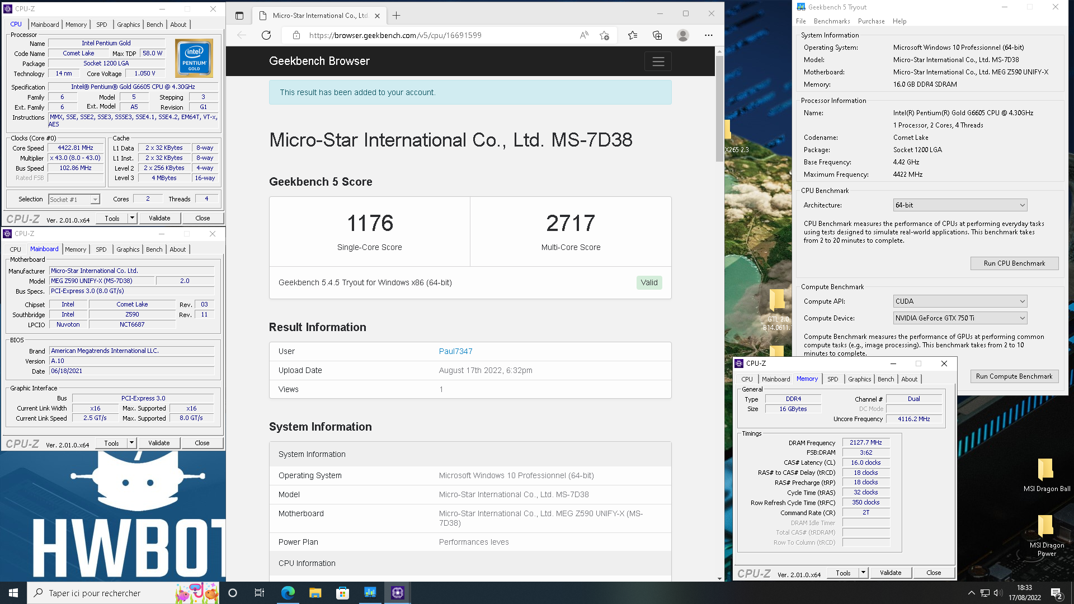Click Validate in top CPU-Z window
Viewport: 1074px width, 604px height.
coord(159,218)
